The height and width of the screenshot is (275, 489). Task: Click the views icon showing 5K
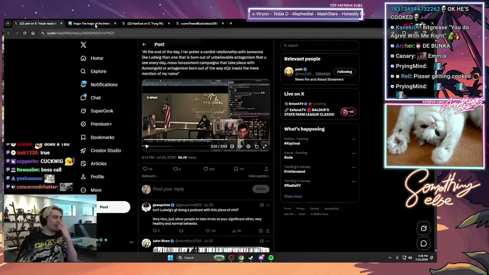pyautogui.click(x=235, y=231)
